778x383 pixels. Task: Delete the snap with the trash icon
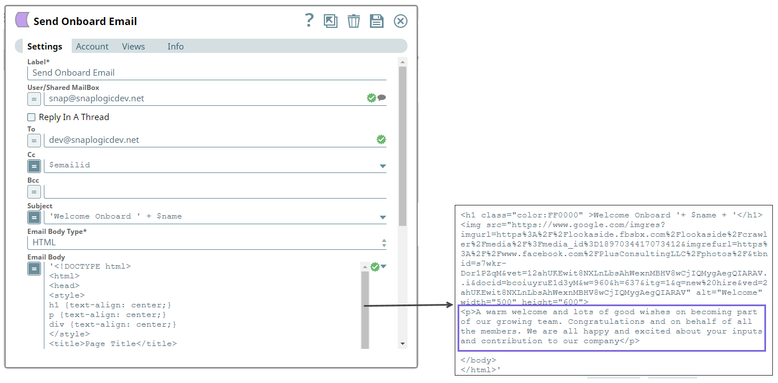(x=354, y=21)
